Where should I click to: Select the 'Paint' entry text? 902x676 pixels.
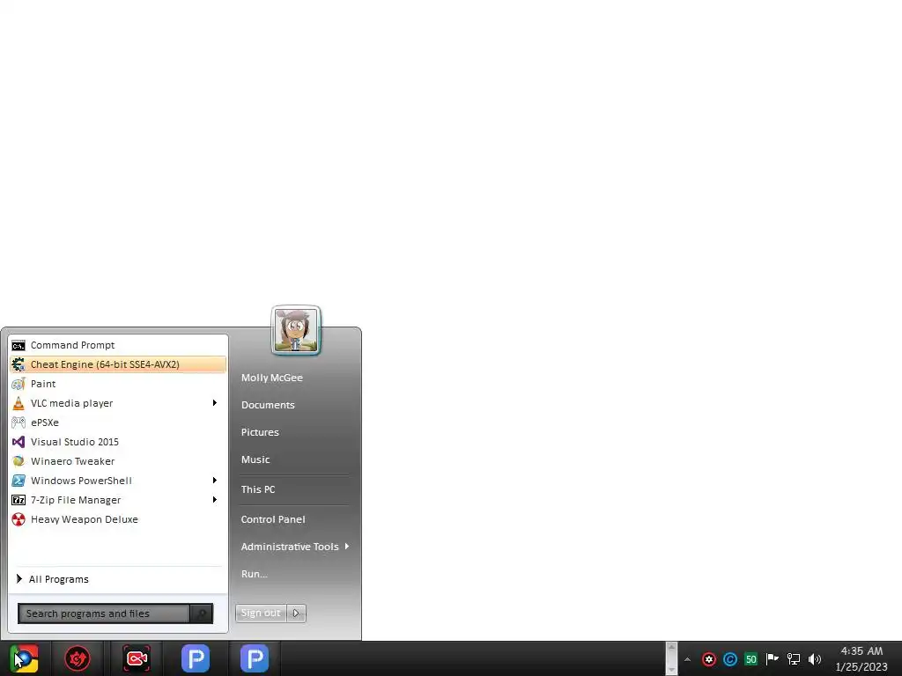click(43, 384)
